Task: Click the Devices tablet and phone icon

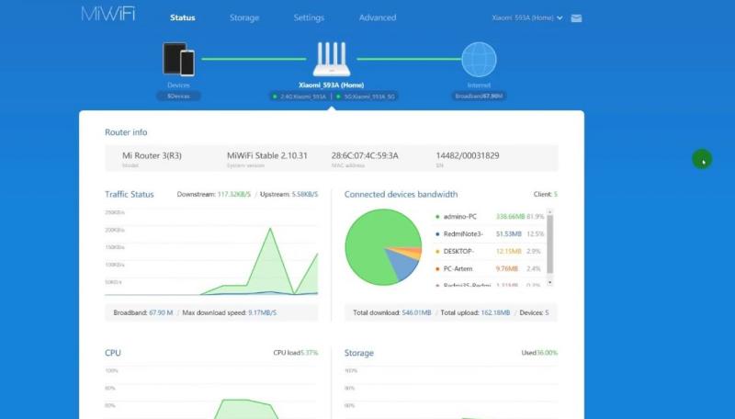Action: (x=178, y=60)
